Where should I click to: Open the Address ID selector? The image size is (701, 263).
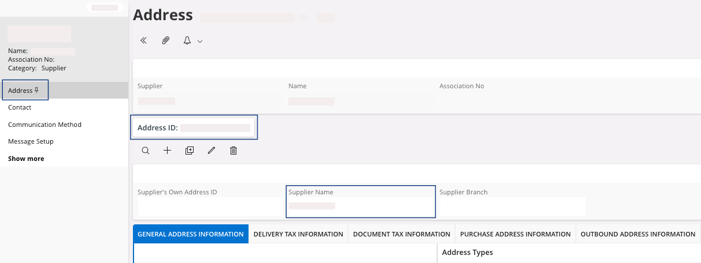tap(195, 127)
